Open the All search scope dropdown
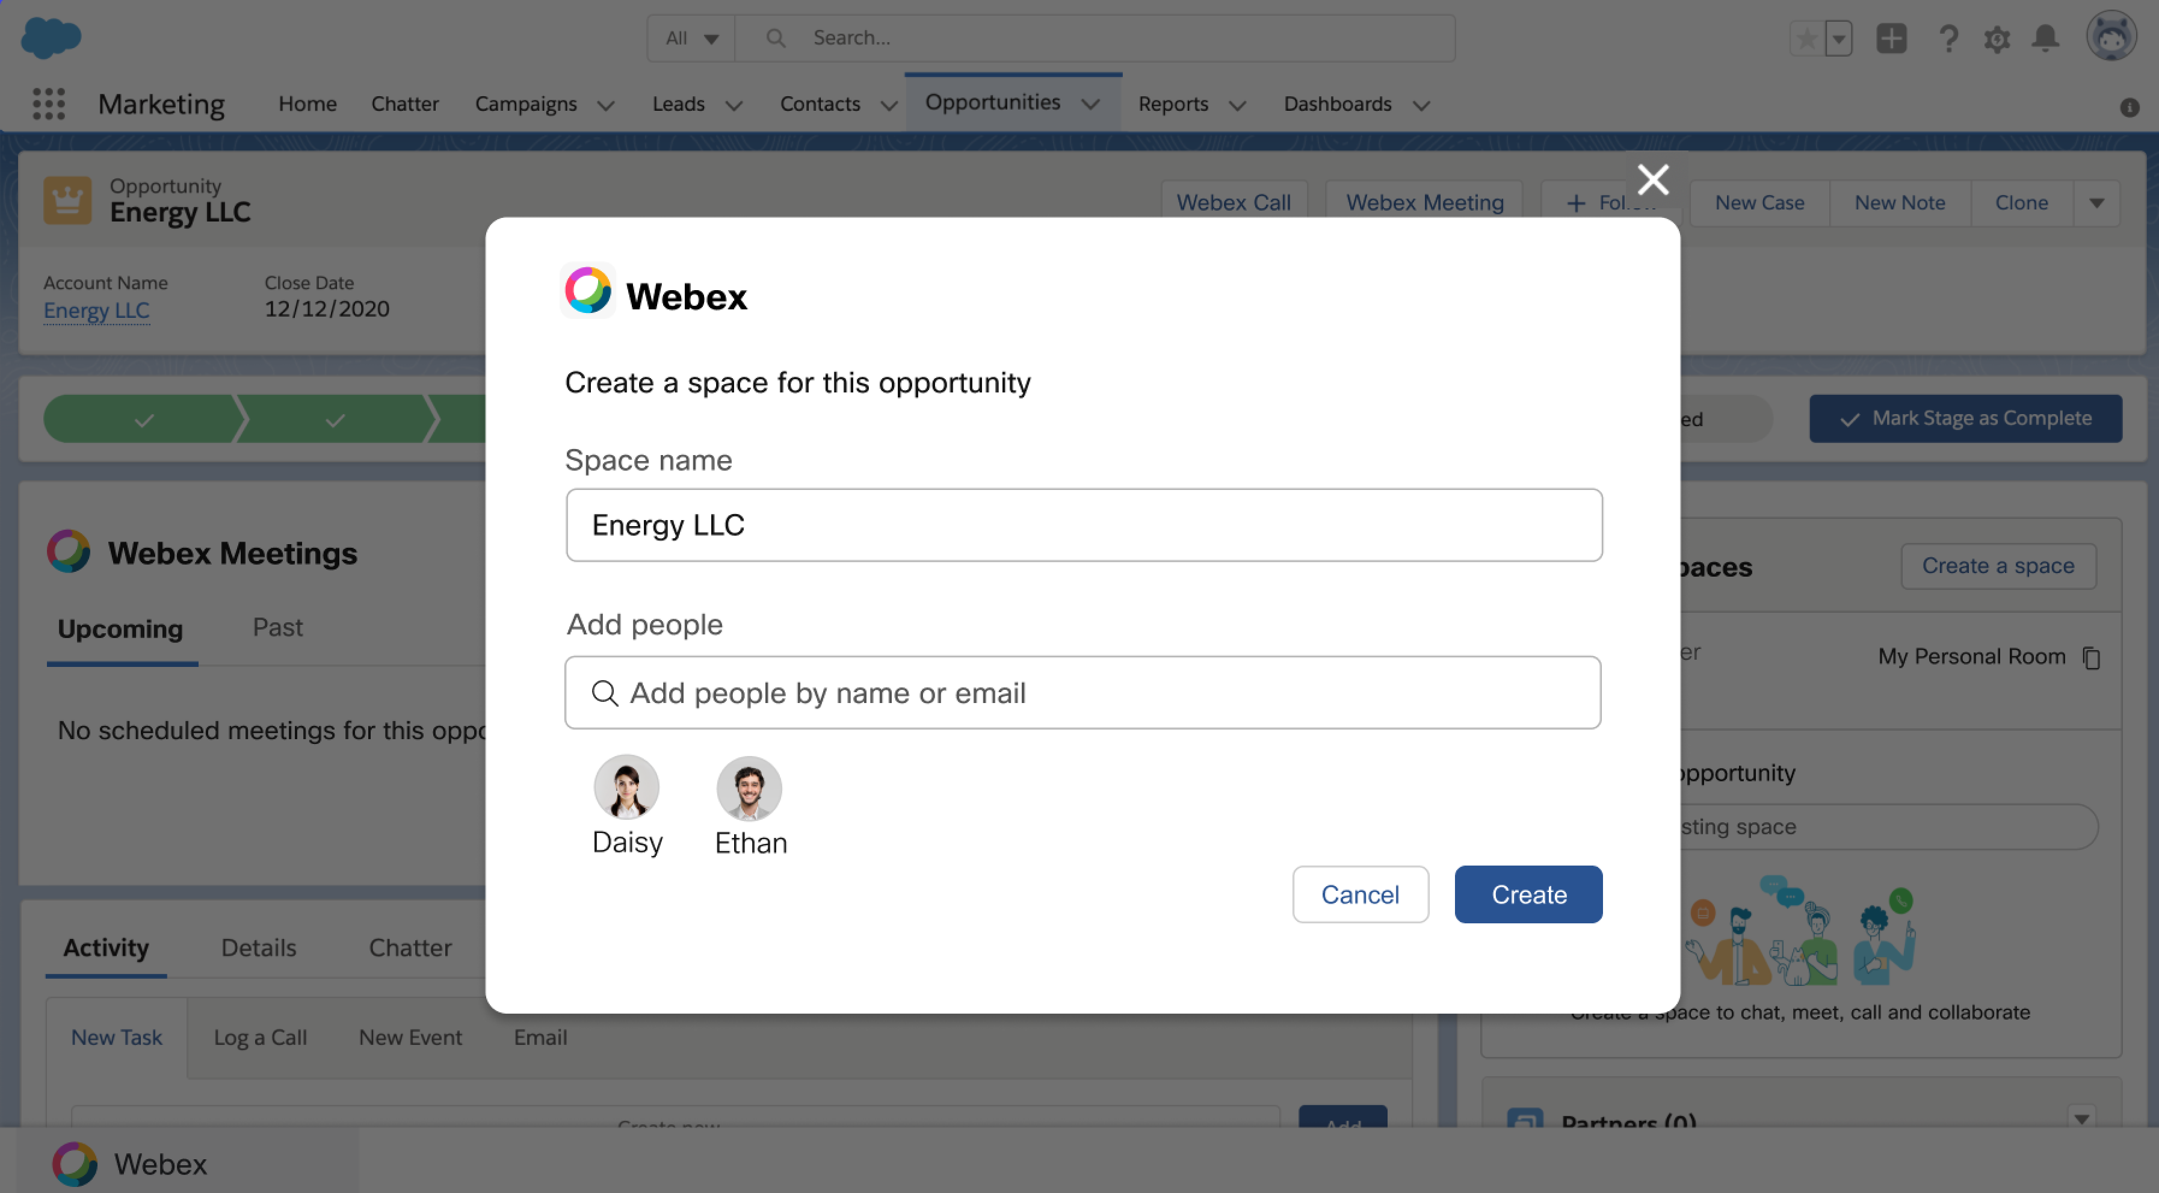Image resolution: width=2159 pixels, height=1193 pixels. pyautogui.click(x=691, y=39)
